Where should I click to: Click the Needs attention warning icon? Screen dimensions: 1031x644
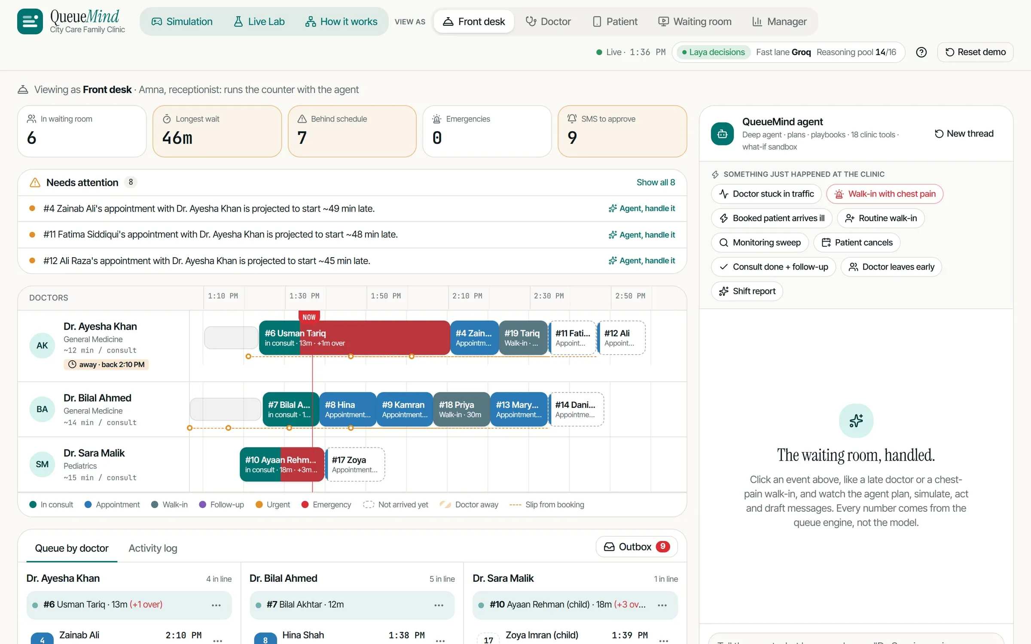35,182
